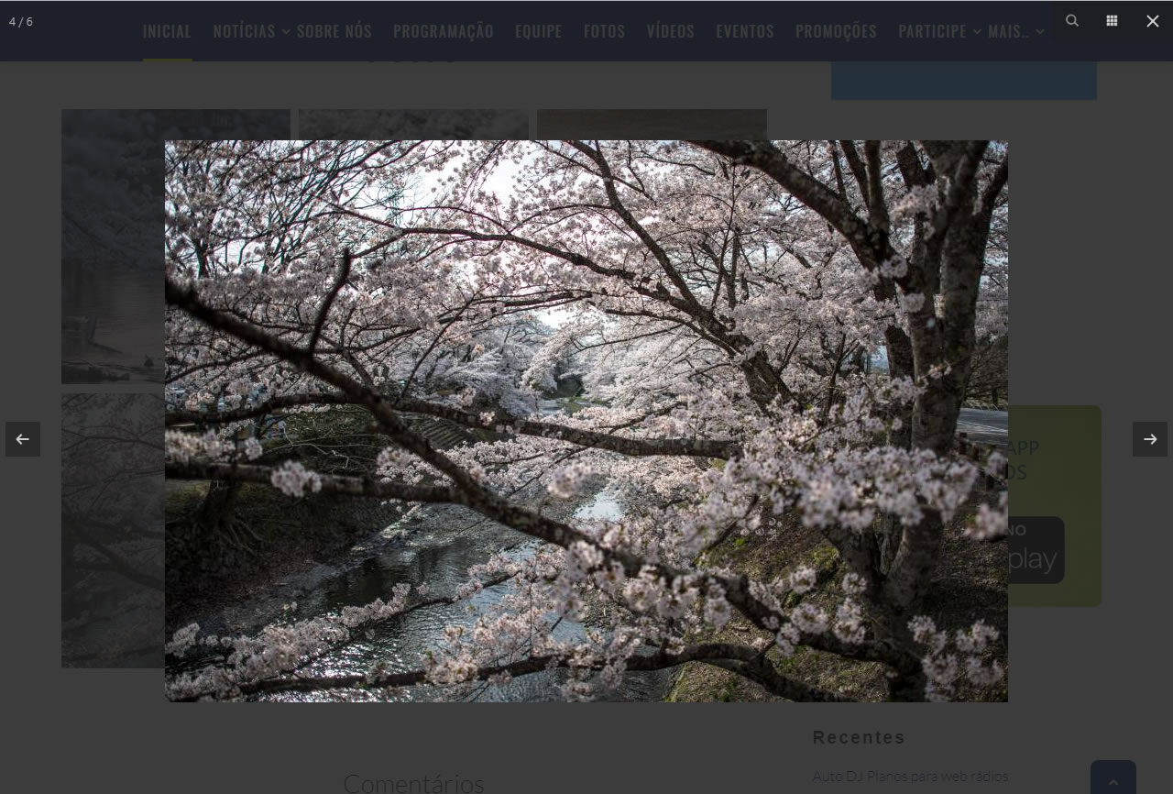Zoom the photo with the magnifier icon
This screenshot has height=794, width=1173.
click(1072, 20)
